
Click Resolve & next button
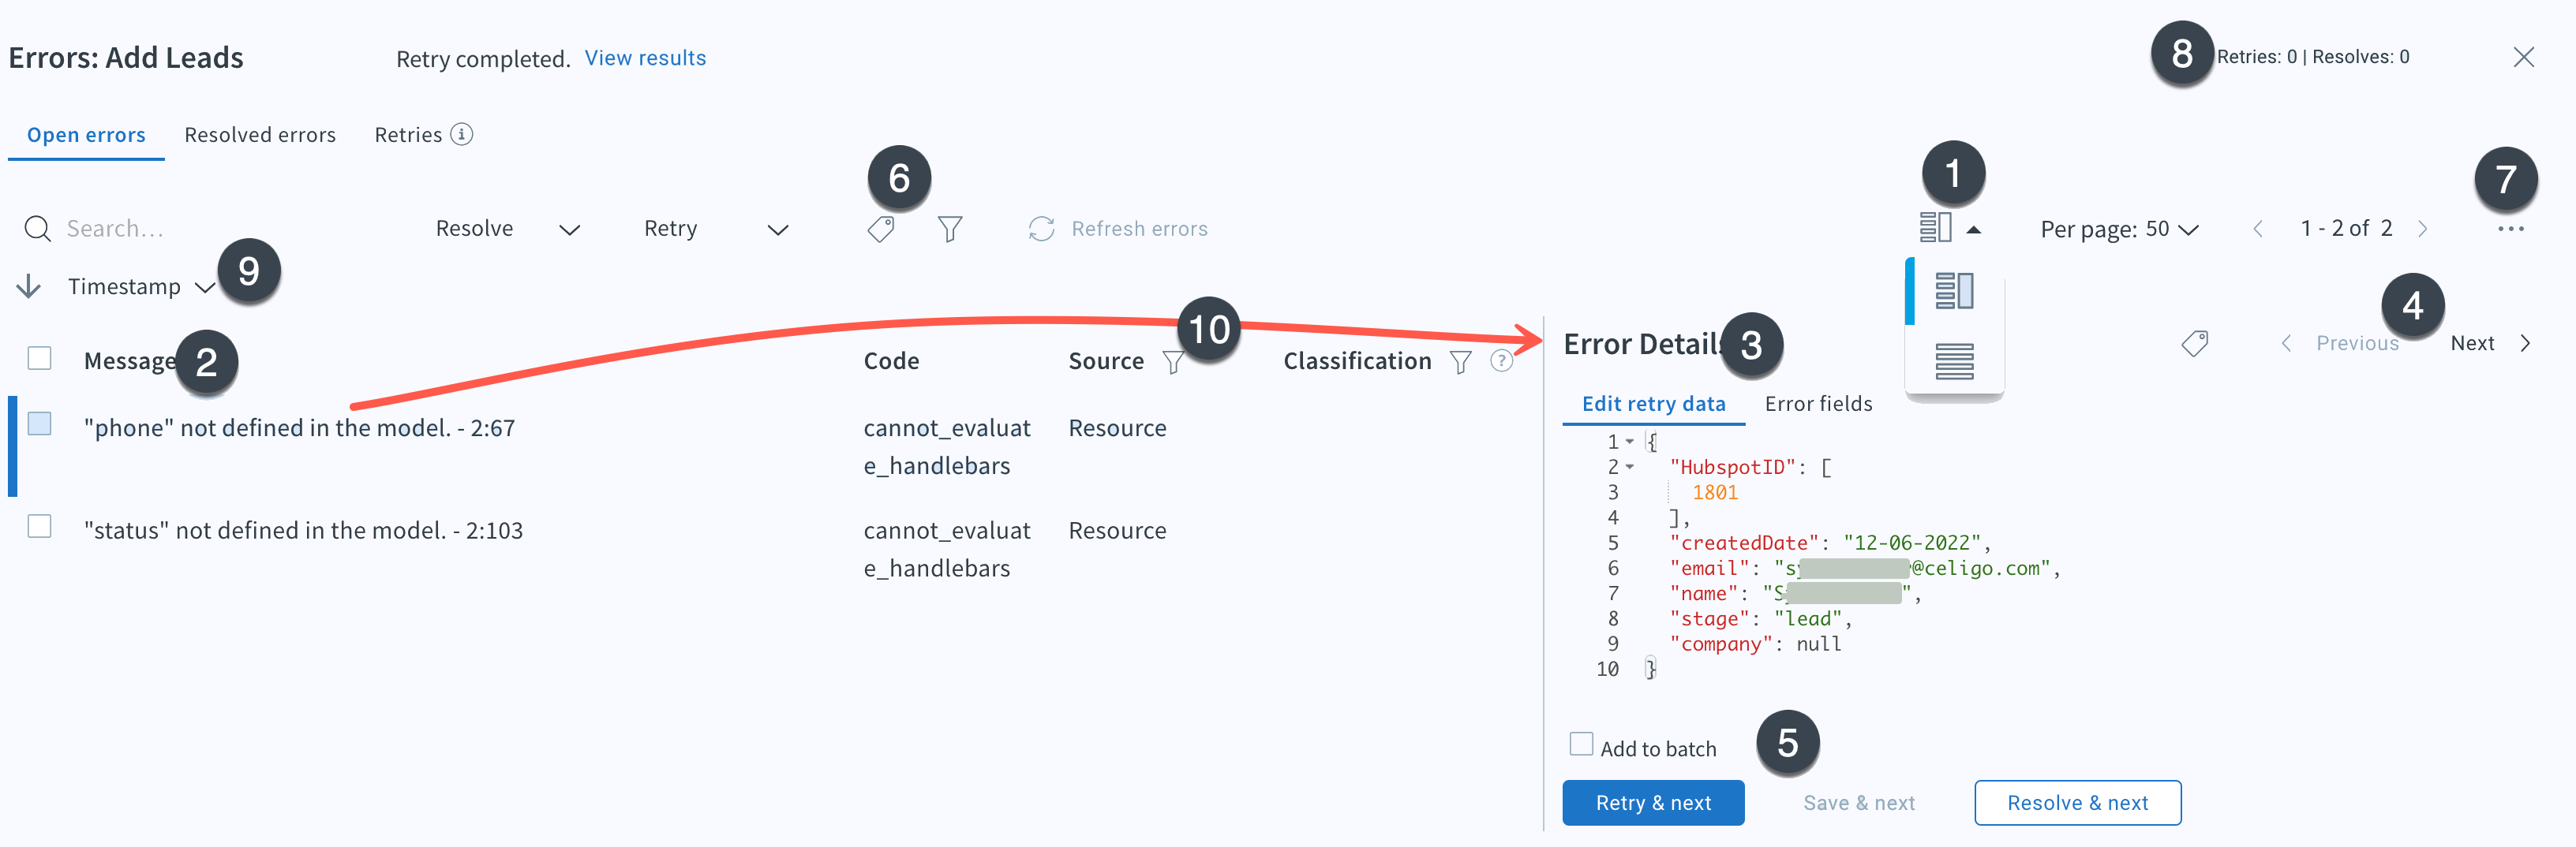coord(2077,803)
